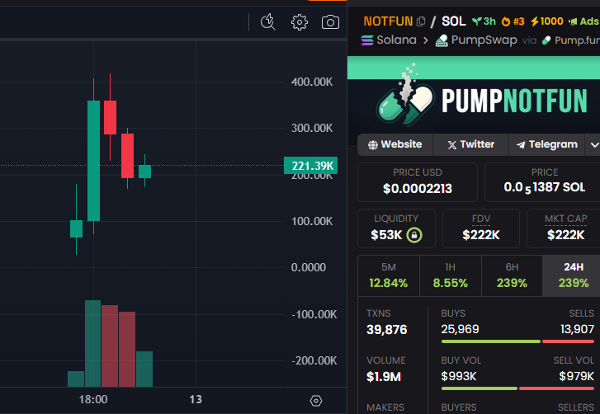Click the fire trending #3 badge
Screen dimensions: 600x414
coord(513,21)
